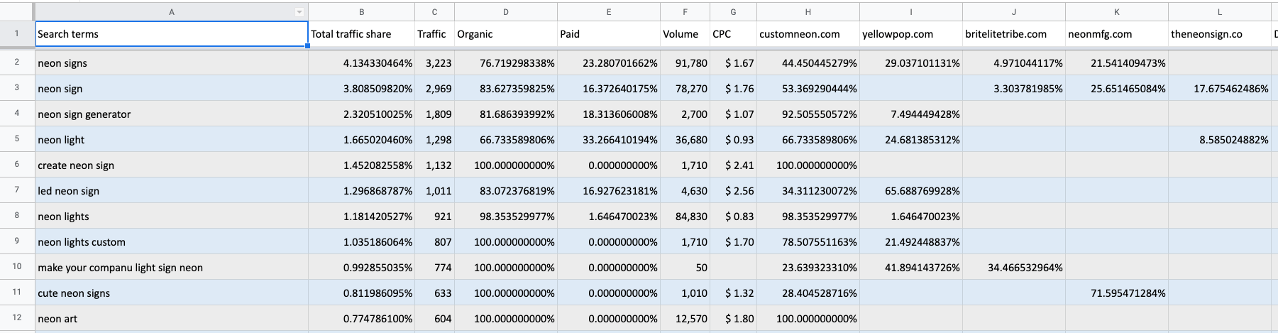Screen dimensions: 1278x333
Task: Click traffic share value 4.134330464%
Action: click(362, 62)
